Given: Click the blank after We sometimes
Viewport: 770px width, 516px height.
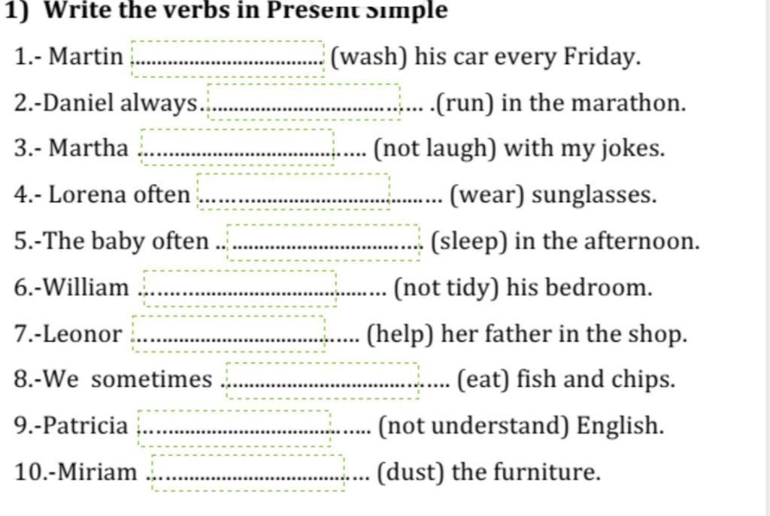Looking at the screenshot, I should point(322,379).
